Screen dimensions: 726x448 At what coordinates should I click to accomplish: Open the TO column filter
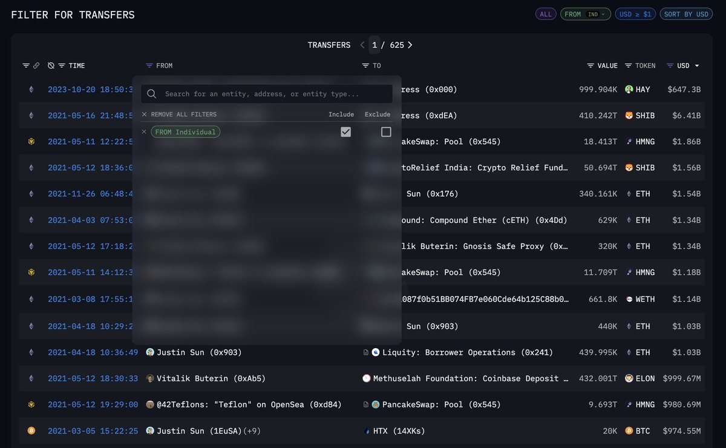(365, 65)
